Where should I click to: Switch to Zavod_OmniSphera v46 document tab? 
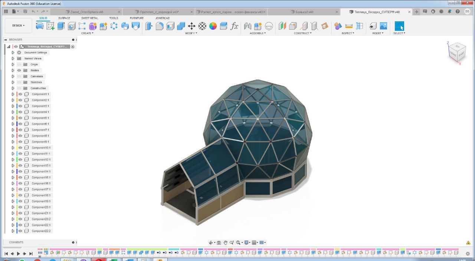[87, 12]
